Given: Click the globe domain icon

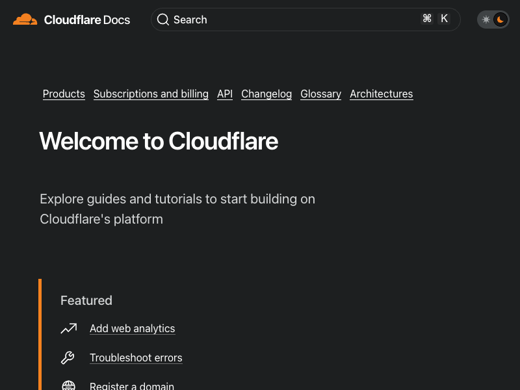Looking at the screenshot, I should tap(68, 385).
